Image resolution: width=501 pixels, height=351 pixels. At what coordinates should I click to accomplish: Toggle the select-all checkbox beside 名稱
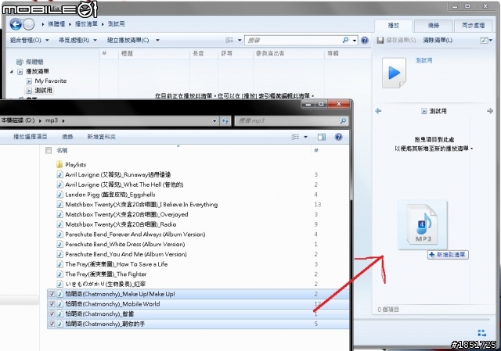(49, 150)
